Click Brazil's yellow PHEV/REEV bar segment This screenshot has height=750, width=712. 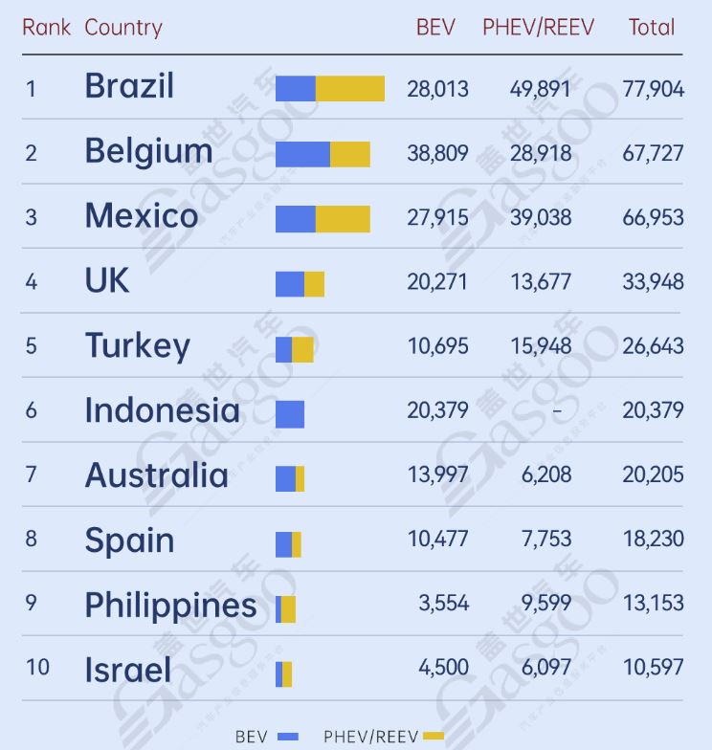(350, 89)
